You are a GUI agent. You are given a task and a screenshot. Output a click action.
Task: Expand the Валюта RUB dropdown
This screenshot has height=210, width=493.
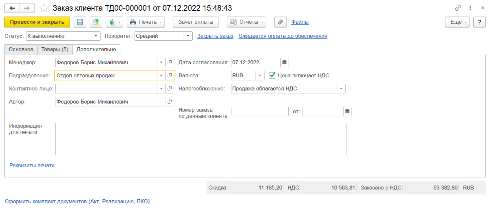260,76
